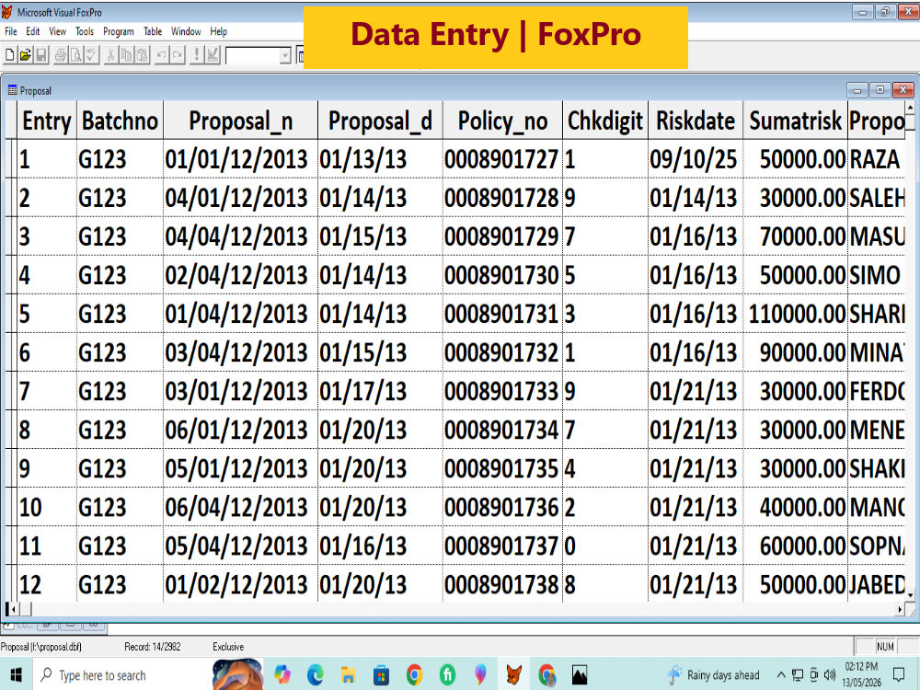Open File Explorer from the taskbar
920x690 pixels.
pyautogui.click(x=348, y=674)
